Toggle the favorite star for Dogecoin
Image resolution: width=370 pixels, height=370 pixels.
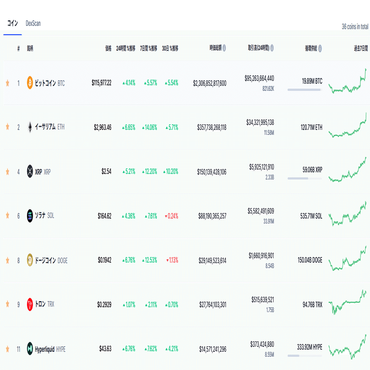[8, 260]
